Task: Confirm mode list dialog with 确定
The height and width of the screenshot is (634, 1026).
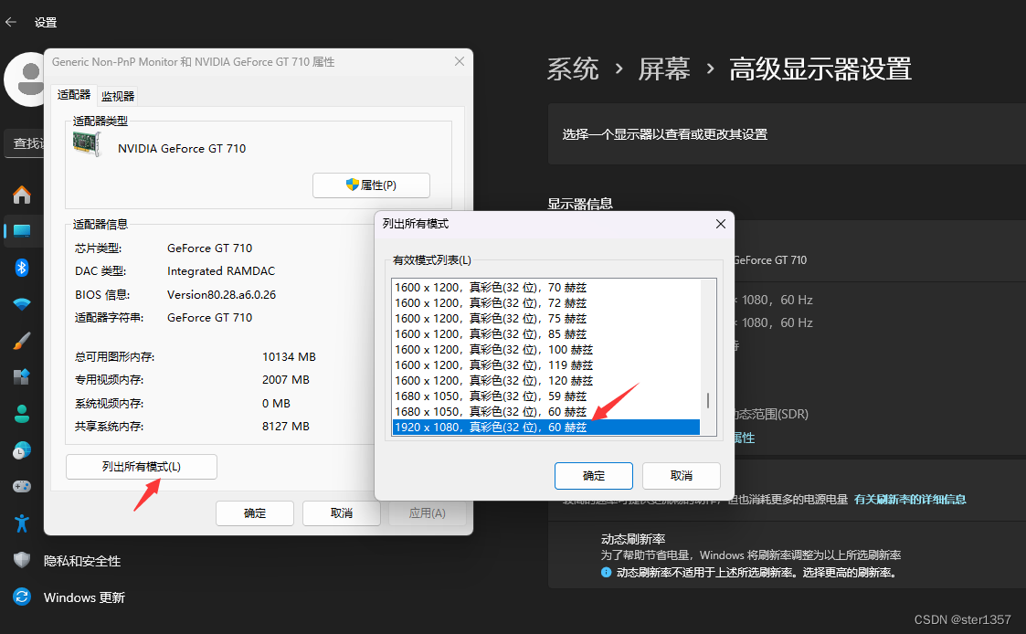Action: coord(594,476)
